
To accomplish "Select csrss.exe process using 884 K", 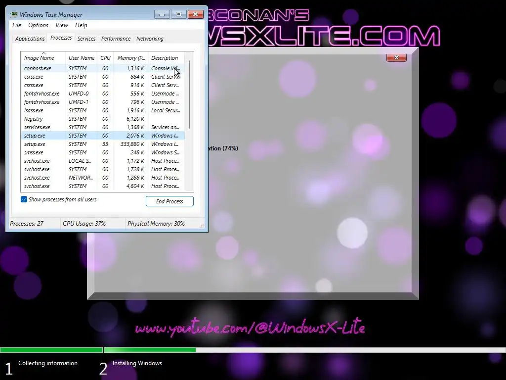I will [x=103, y=77].
